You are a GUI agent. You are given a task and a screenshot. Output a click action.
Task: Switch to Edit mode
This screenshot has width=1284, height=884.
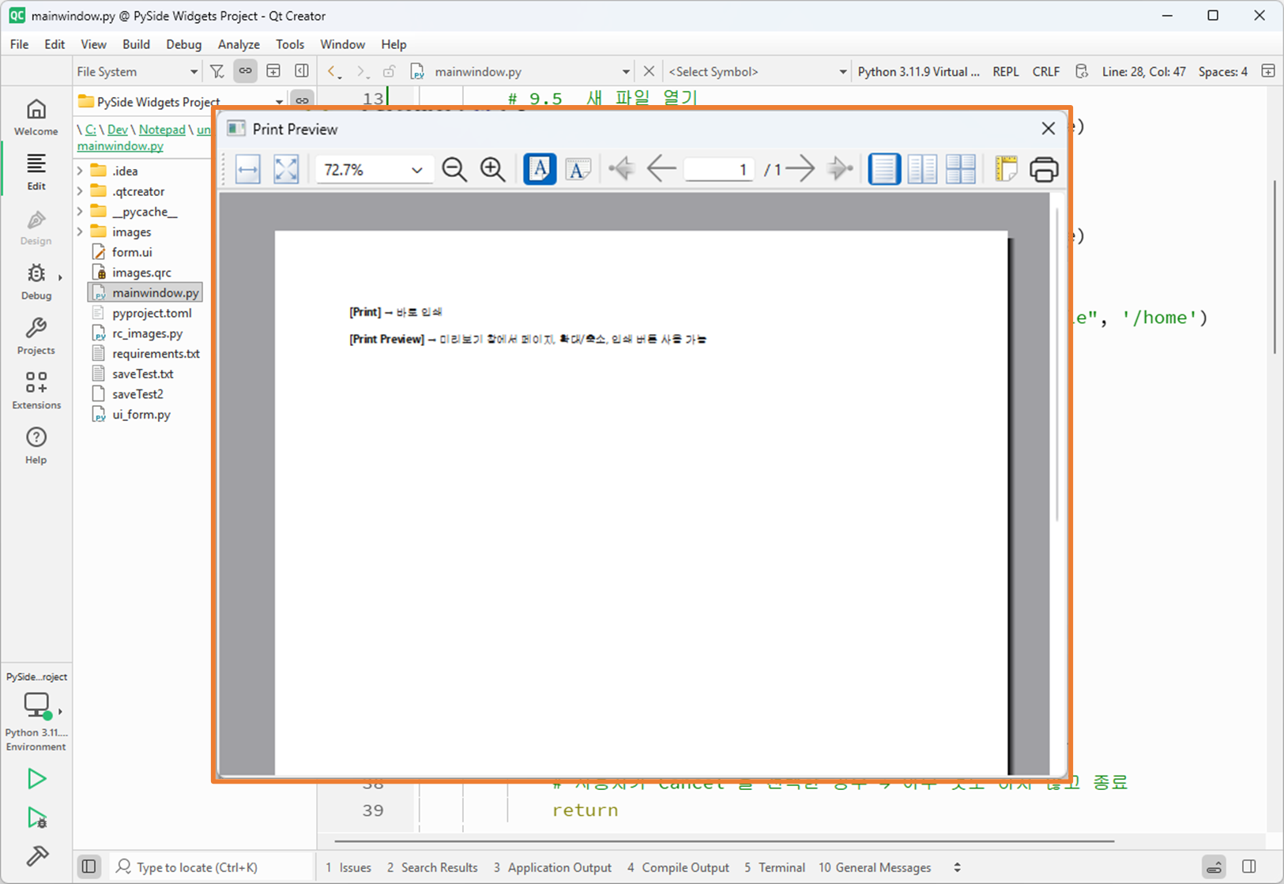tap(36, 172)
